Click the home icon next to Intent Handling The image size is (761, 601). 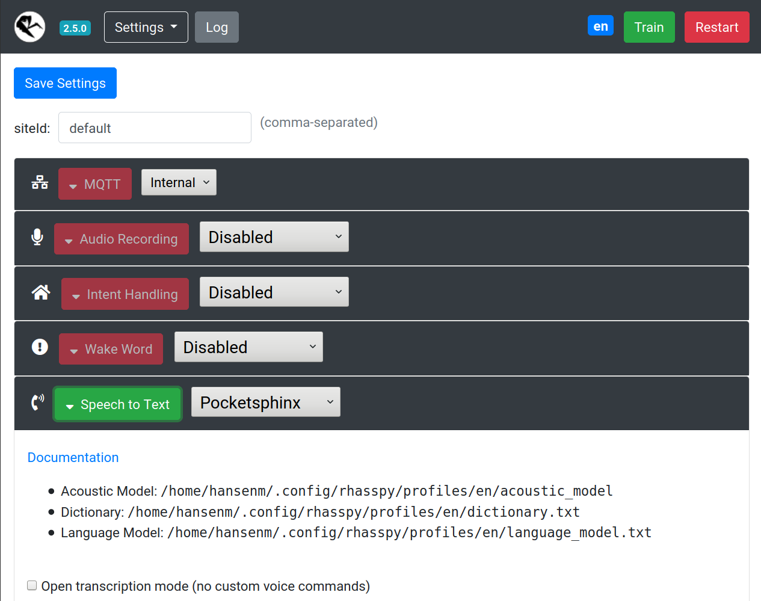pos(40,292)
